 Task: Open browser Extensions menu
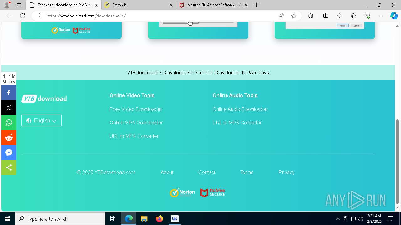coord(310,16)
